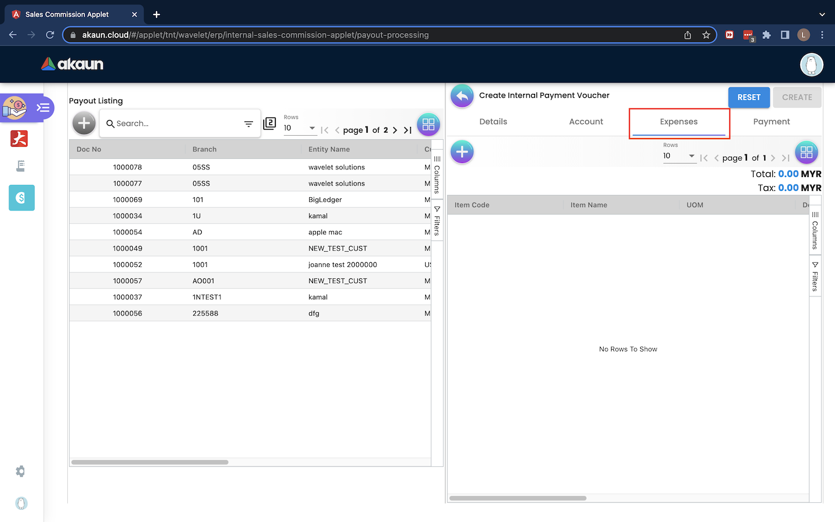This screenshot has width=835, height=522.
Task: Open the settings gear in the sidebar
Action: [x=21, y=472]
